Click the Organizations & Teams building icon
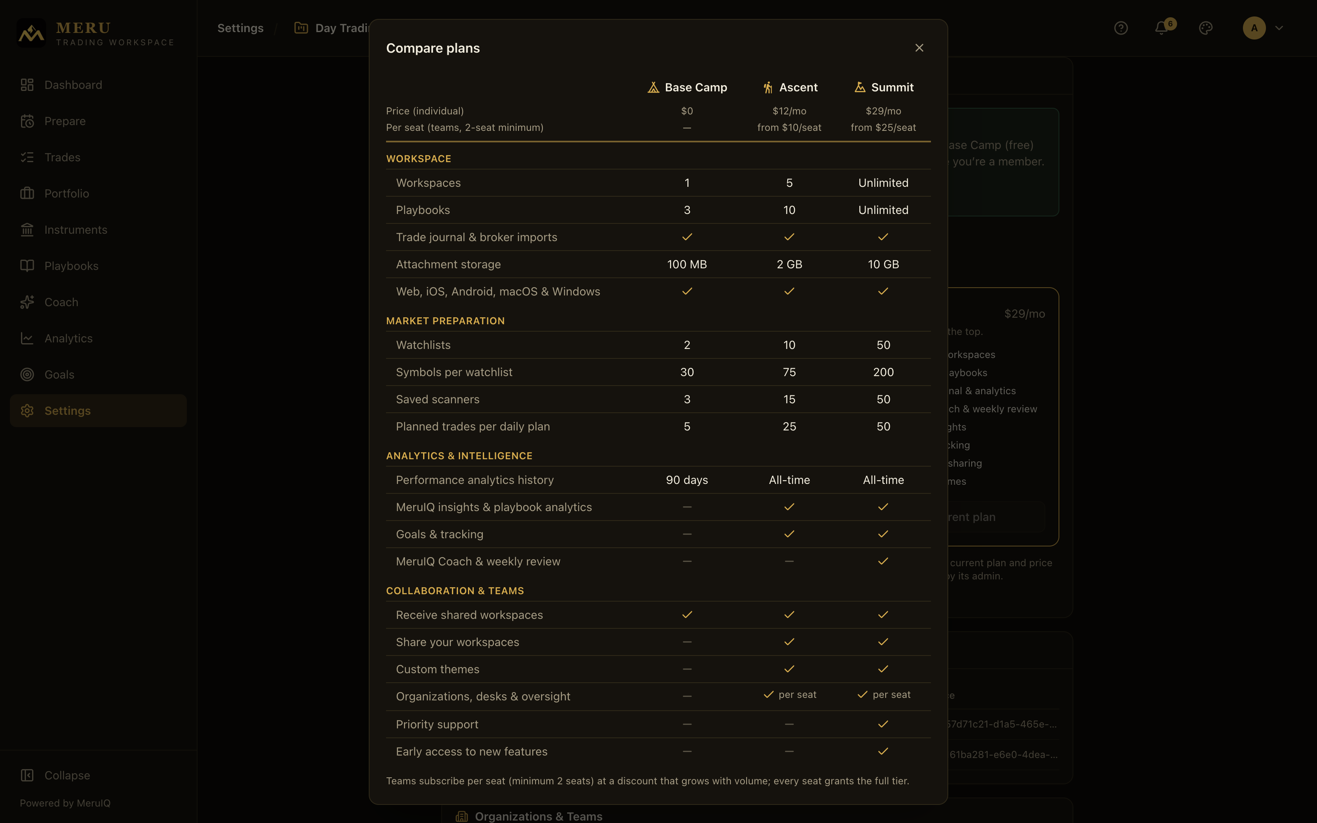The width and height of the screenshot is (1317, 823). click(x=461, y=816)
